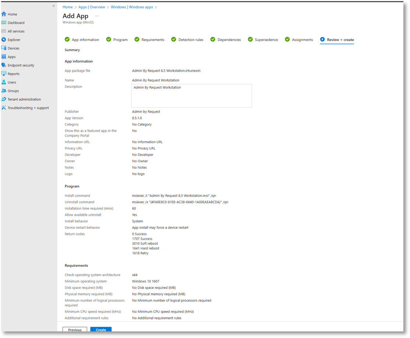This screenshot has height=338, width=410.
Task: Open the Apps | Overview breadcrumb link
Action: [91, 7]
